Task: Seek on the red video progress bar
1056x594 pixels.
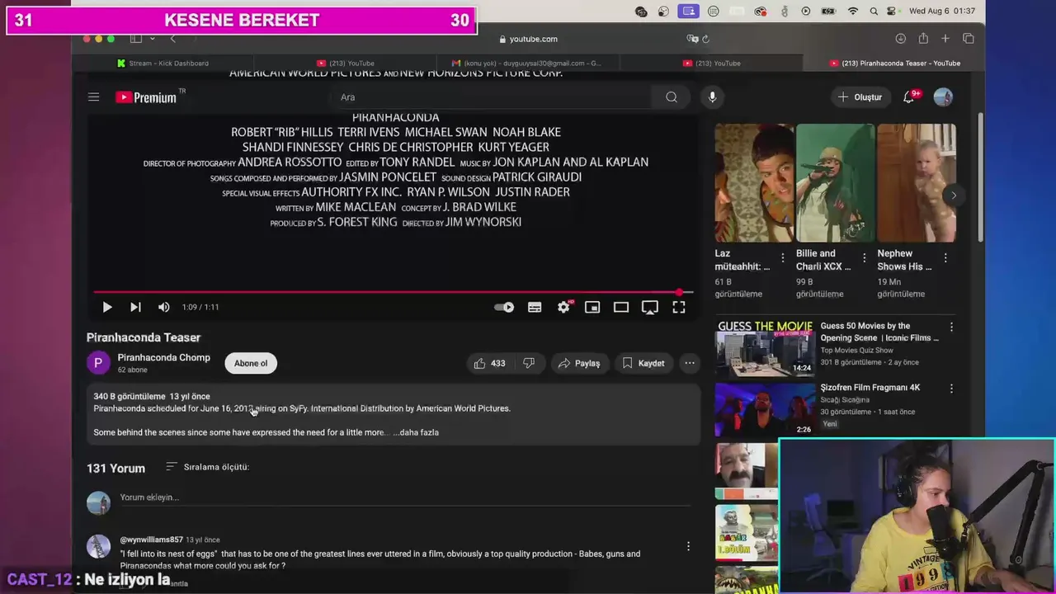Action: [393, 292]
